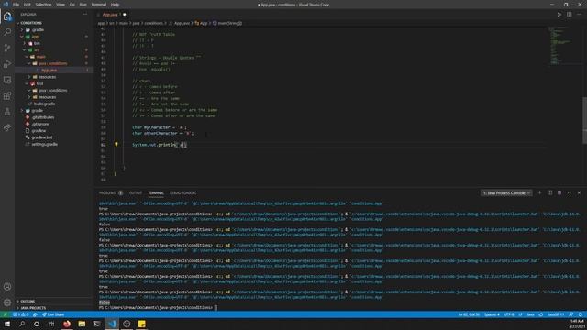Open the Extensions view
The height and width of the screenshot is (330, 587).
pos(7,95)
